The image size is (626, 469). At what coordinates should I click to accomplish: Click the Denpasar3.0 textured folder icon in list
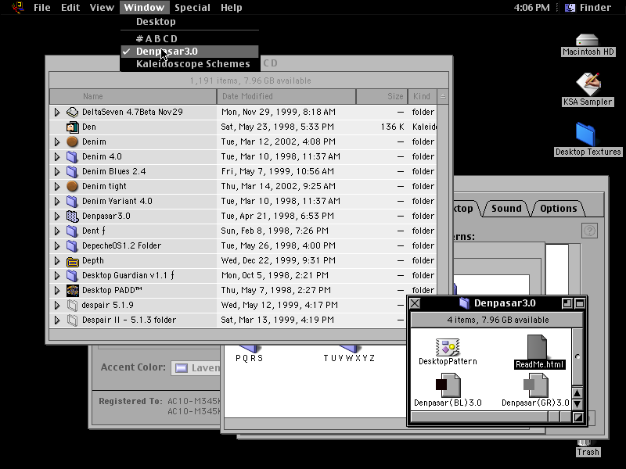tap(72, 216)
